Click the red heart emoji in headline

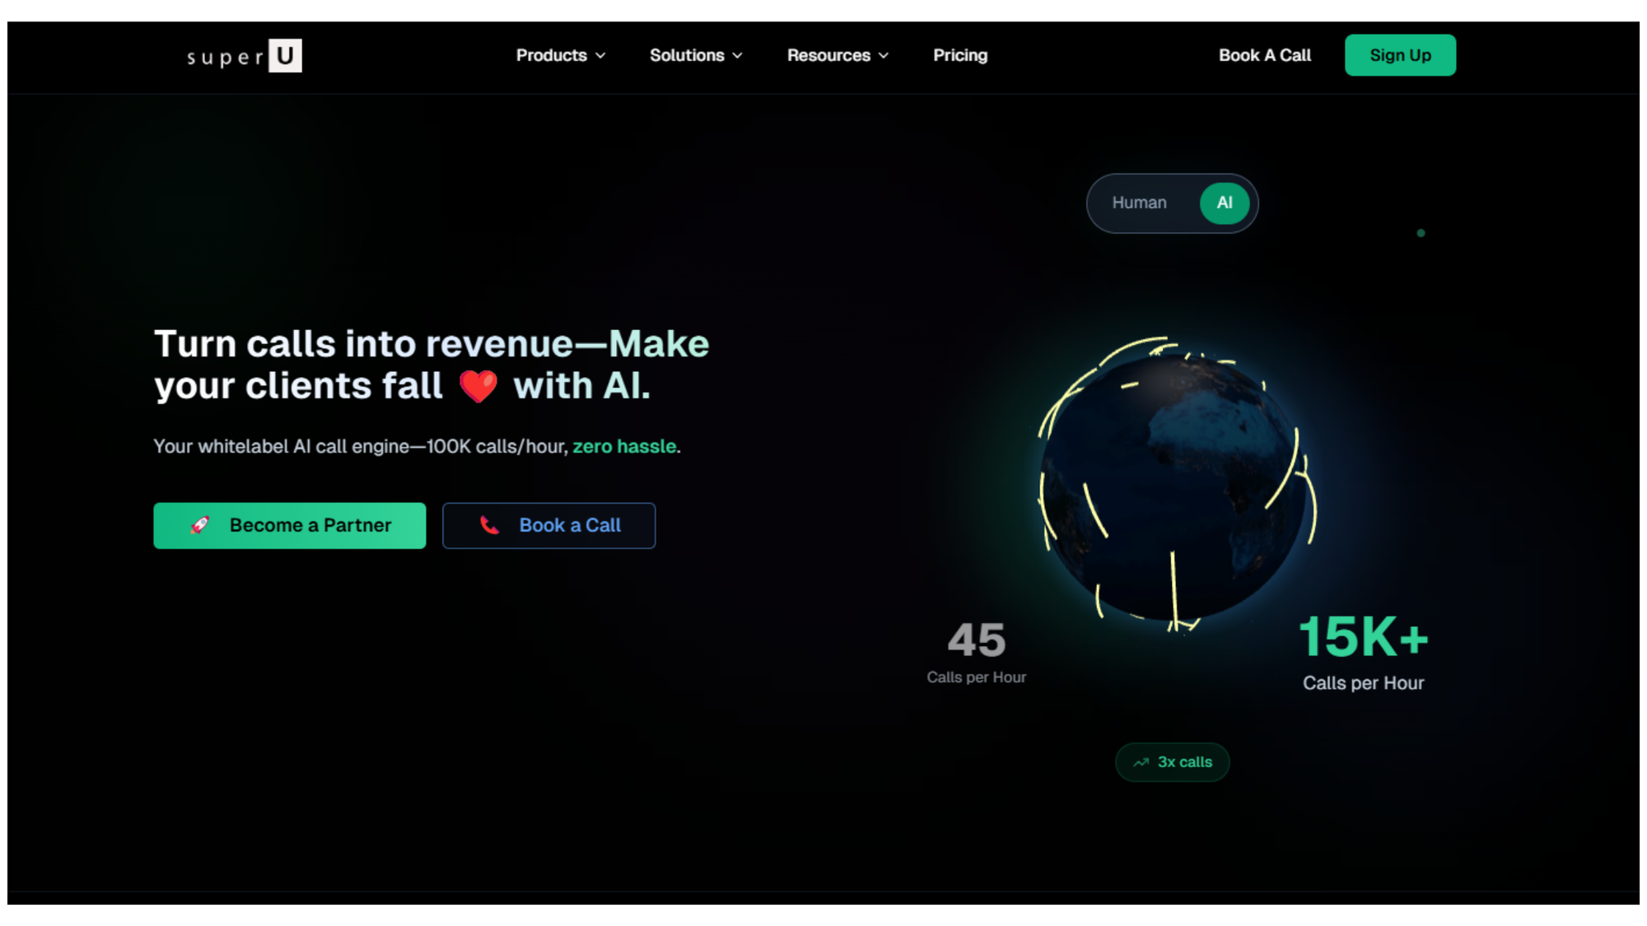[x=478, y=386]
